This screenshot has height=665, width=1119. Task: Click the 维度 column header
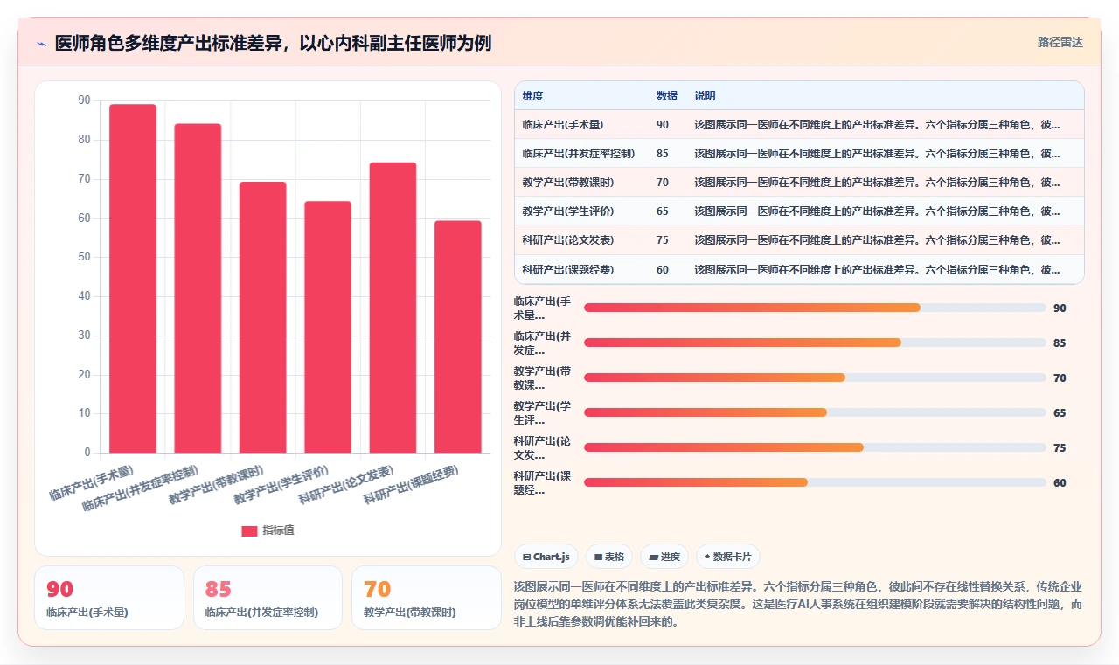pos(532,96)
